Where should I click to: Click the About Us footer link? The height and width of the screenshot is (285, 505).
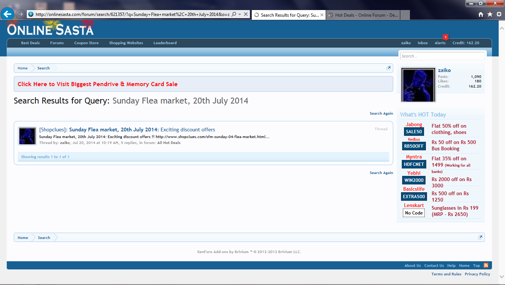pyautogui.click(x=413, y=266)
